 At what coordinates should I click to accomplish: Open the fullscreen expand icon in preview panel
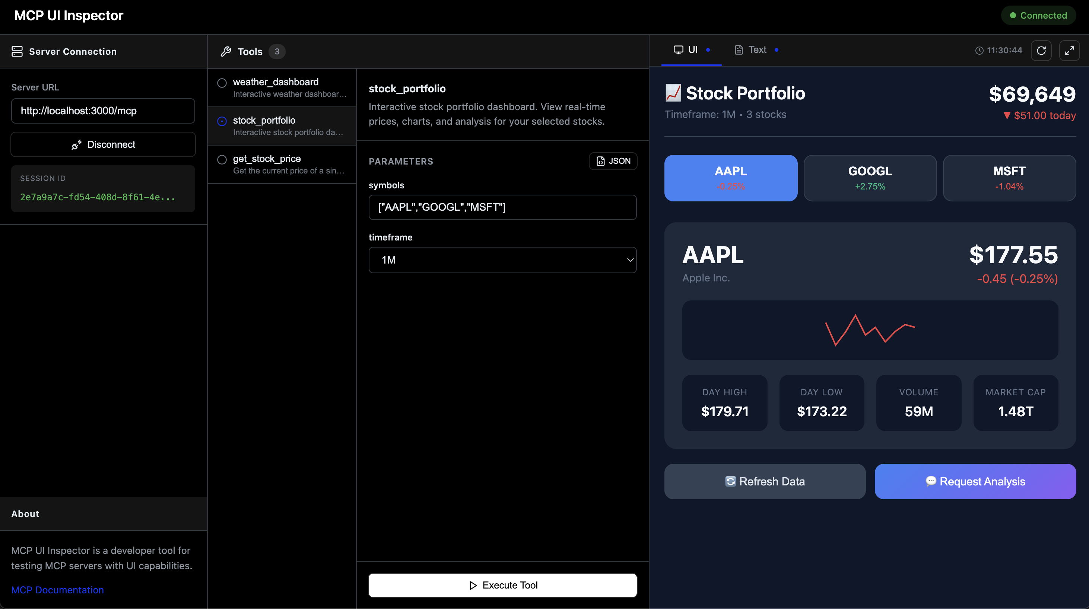1070,50
